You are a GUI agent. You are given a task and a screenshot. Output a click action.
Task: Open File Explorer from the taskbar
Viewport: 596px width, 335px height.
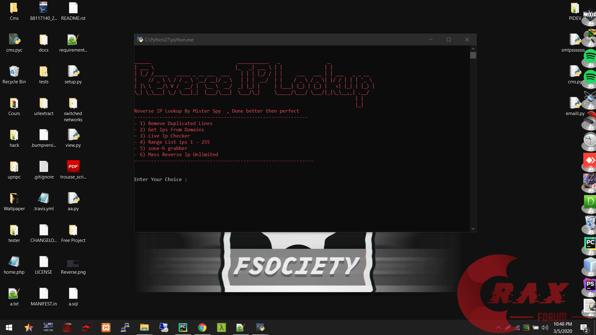tap(144, 327)
